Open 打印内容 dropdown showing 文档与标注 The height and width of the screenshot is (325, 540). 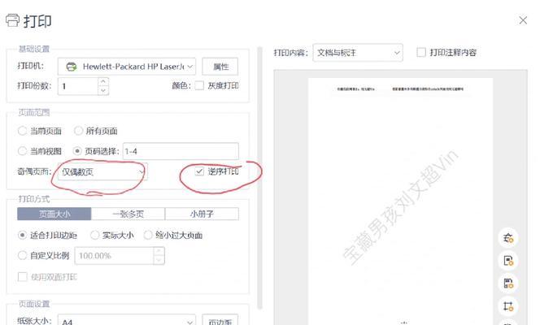pyautogui.click(x=358, y=53)
